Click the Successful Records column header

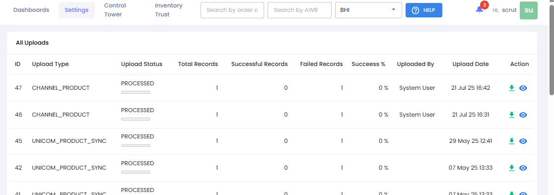(x=259, y=64)
